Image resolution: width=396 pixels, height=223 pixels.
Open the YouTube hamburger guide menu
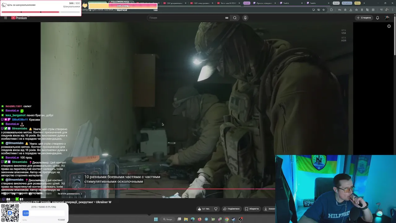click(5, 18)
